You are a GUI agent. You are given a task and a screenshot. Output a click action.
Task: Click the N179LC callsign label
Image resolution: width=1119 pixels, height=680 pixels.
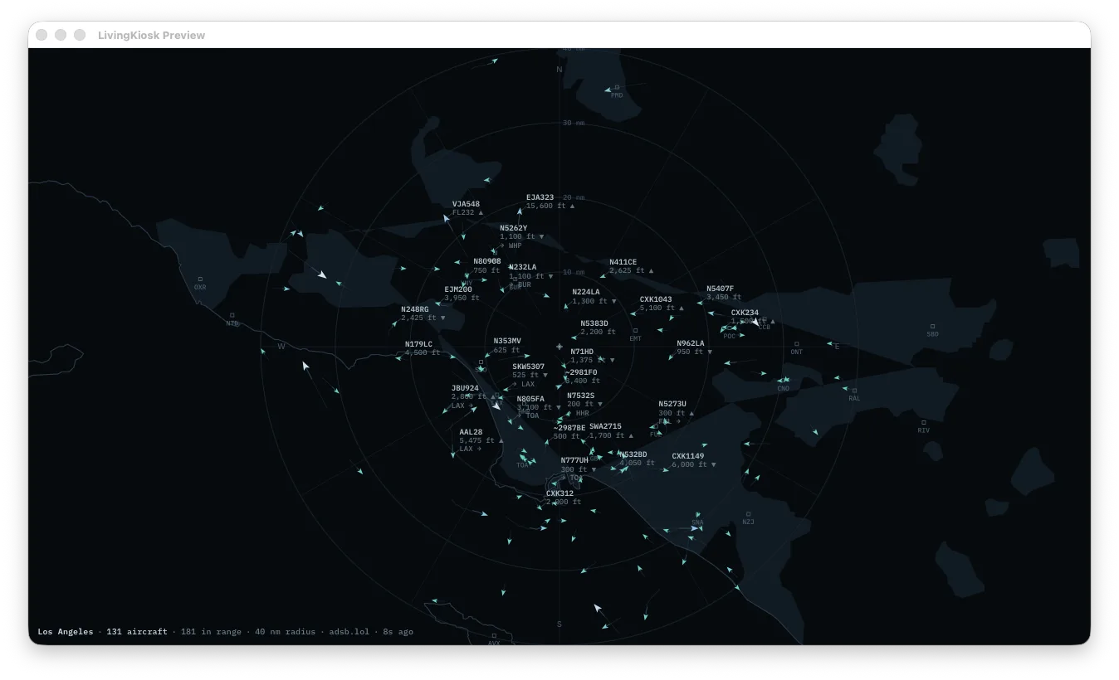click(418, 344)
